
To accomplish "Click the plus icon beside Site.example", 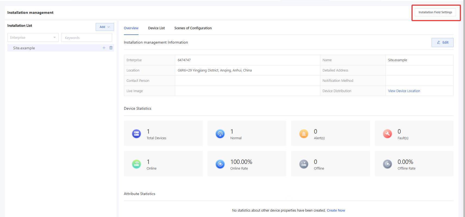I will click(x=104, y=48).
